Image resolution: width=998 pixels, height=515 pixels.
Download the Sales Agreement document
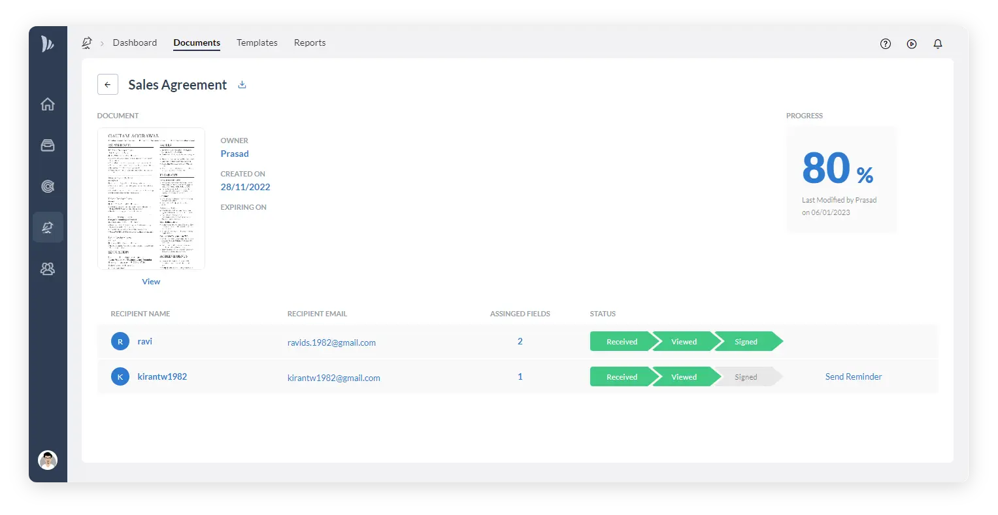coord(242,85)
